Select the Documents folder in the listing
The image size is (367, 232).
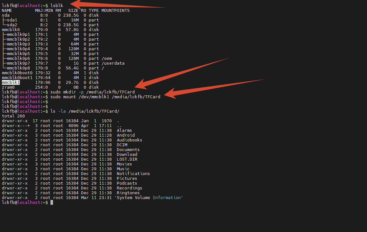coord(128,149)
